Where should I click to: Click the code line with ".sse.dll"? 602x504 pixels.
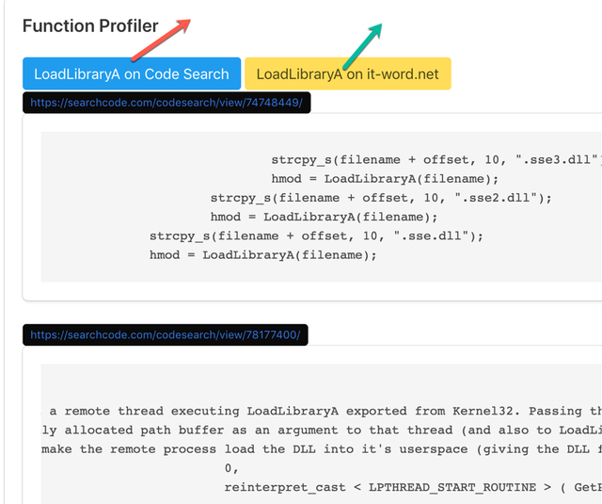[316, 236]
